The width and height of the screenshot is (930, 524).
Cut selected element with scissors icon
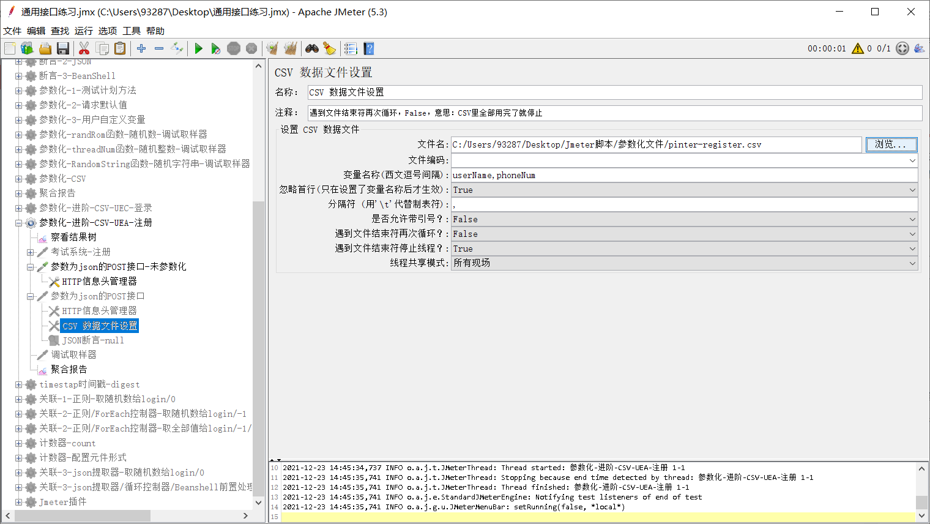[x=84, y=48]
